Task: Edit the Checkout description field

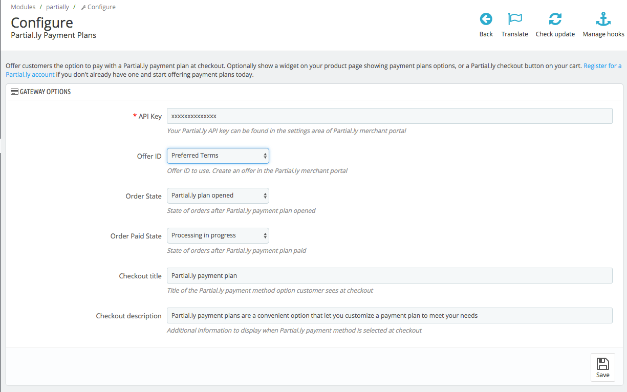Action: coord(390,315)
